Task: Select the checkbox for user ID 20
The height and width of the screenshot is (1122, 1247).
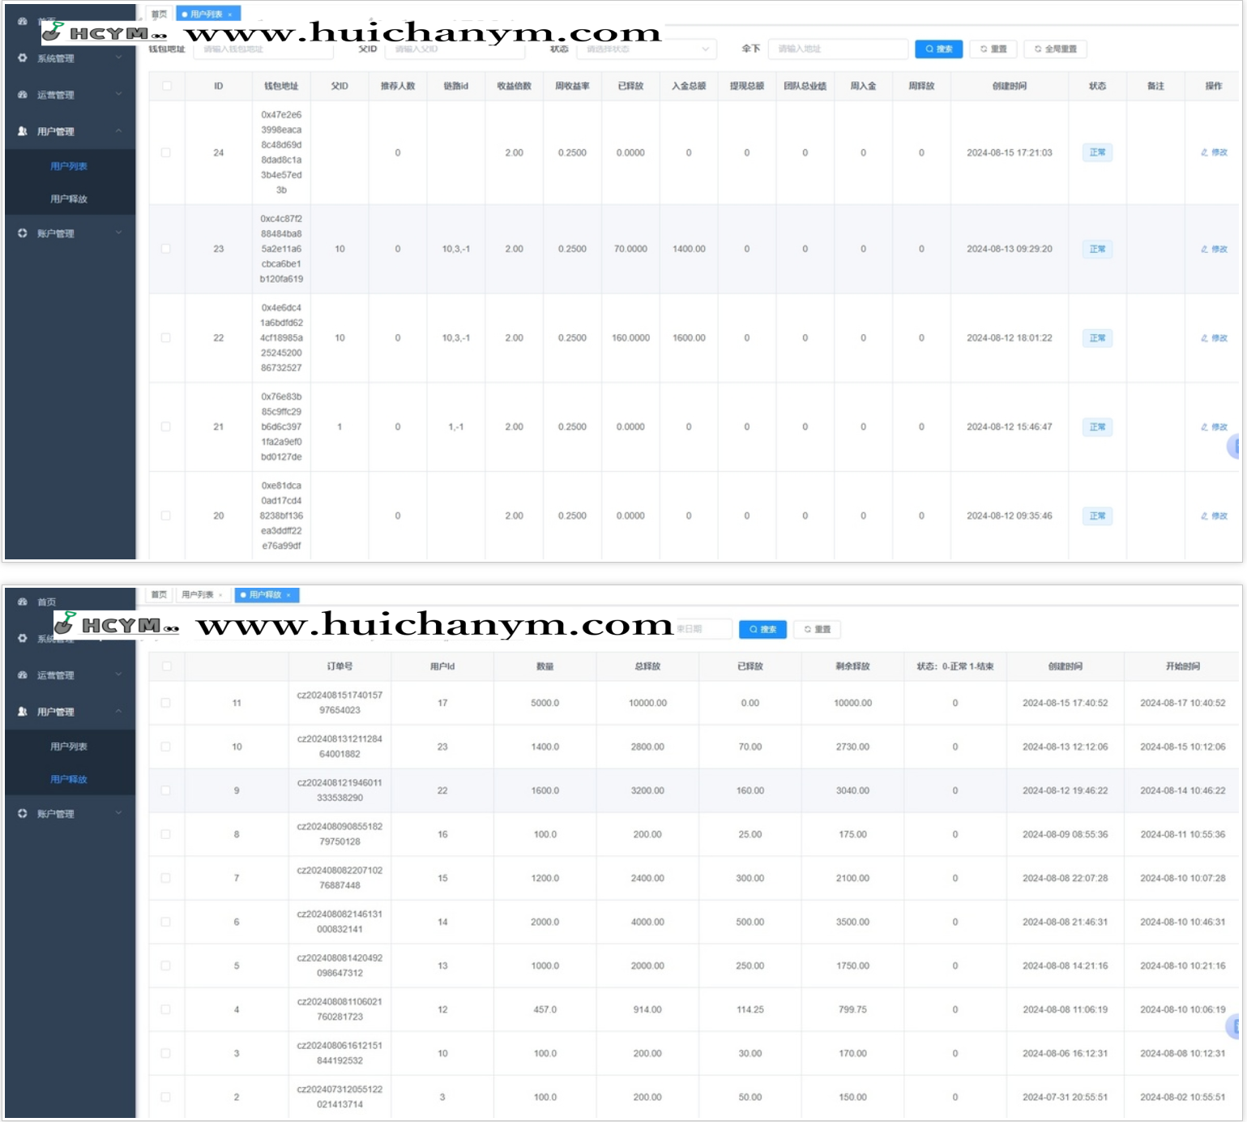Action: point(166,516)
